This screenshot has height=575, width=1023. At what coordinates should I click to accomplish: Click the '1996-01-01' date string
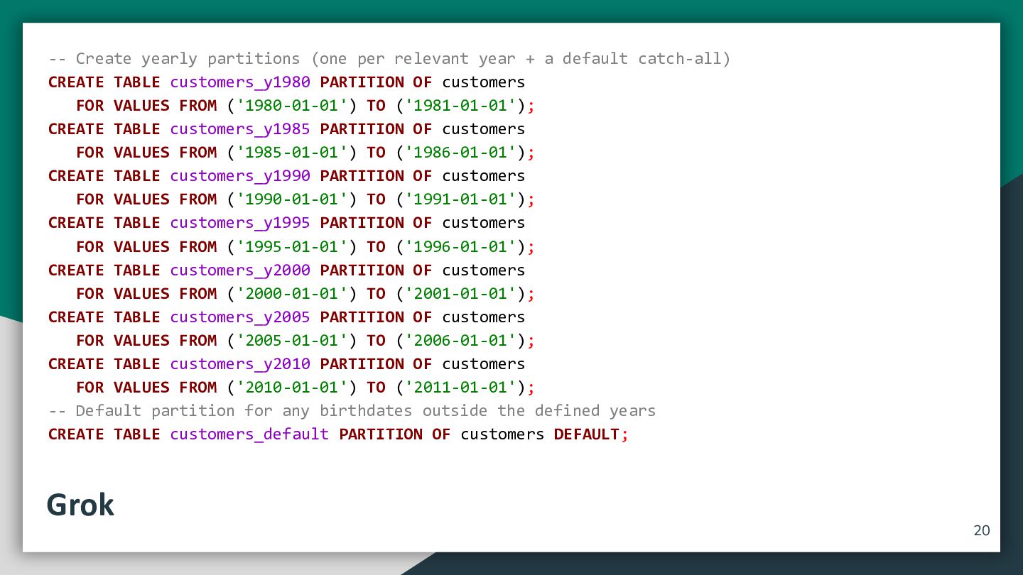460,247
